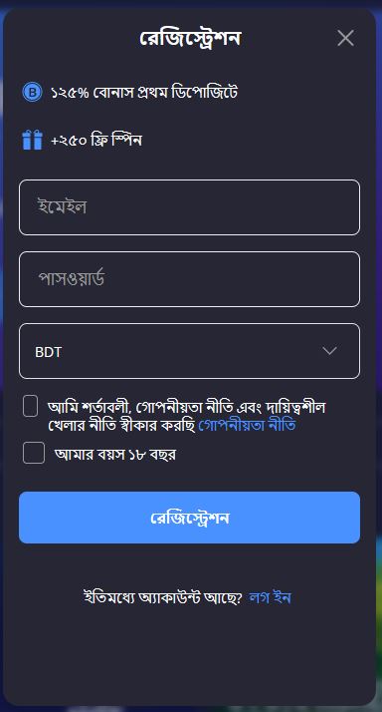Tick the terms and privacy acceptance checkbox
Screen dimensions: 382x712
pyautogui.click(x=31, y=406)
